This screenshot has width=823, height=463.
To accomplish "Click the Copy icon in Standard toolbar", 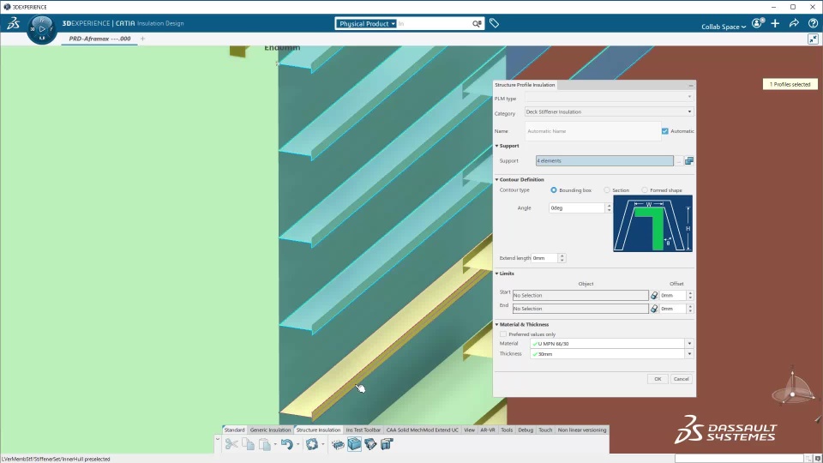I will 249,444.
